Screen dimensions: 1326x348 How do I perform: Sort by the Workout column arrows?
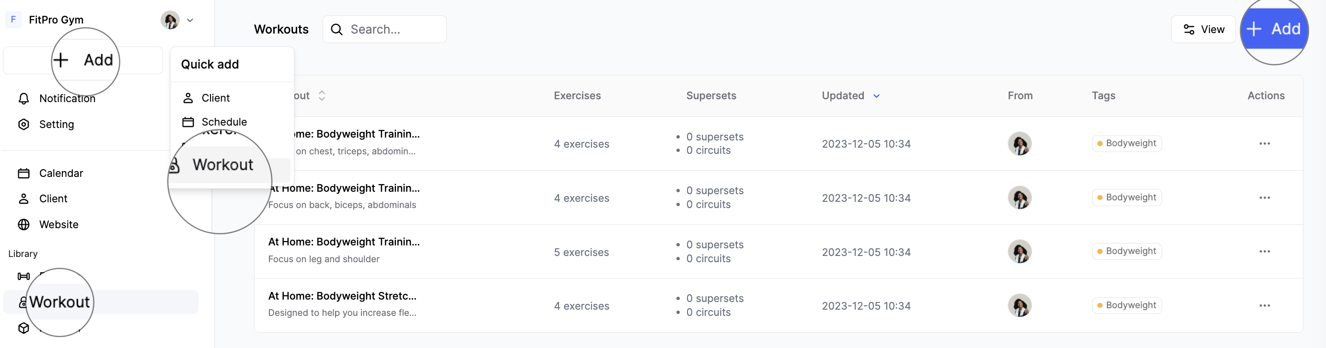[322, 96]
